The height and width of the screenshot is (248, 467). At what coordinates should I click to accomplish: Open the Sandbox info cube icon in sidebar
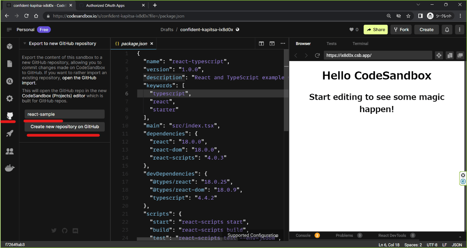(10, 46)
